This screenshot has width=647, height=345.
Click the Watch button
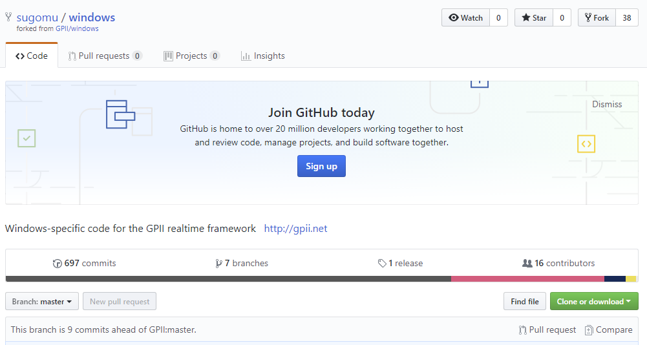[x=465, y=17]
